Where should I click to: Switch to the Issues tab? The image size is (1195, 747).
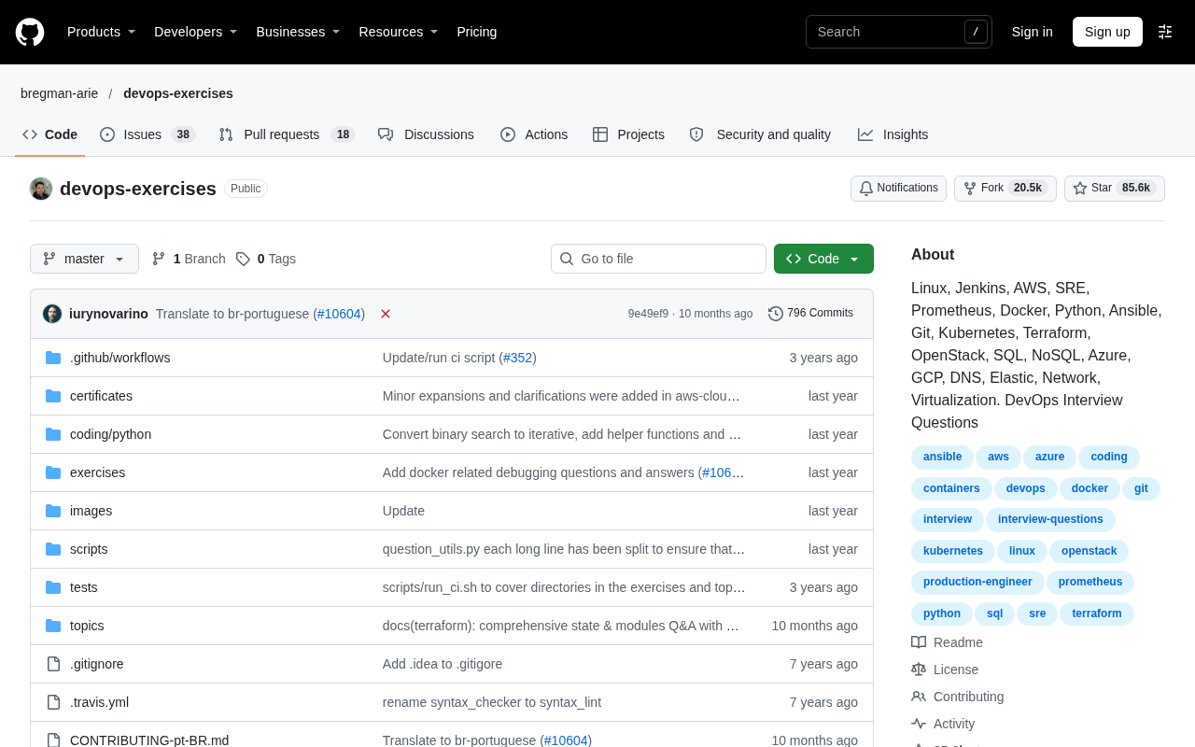coord(148,134)
